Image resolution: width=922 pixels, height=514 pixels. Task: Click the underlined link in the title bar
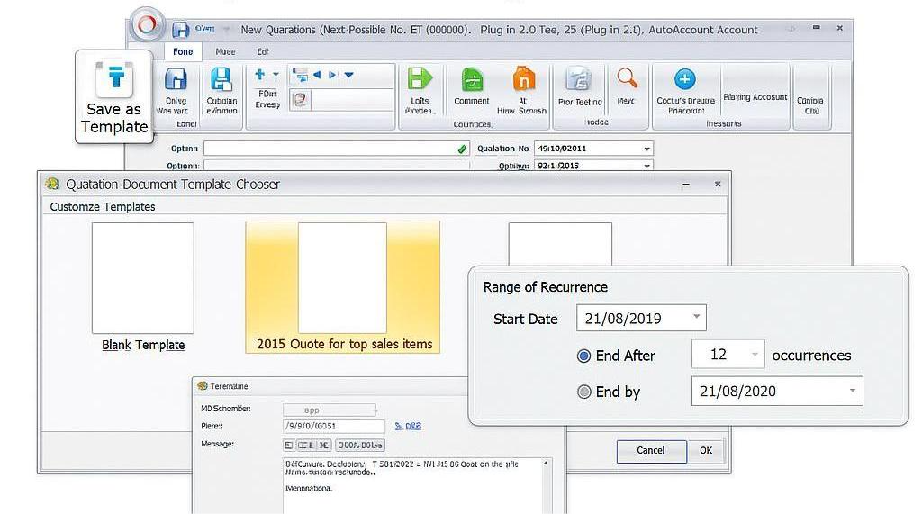click(204, 28)
